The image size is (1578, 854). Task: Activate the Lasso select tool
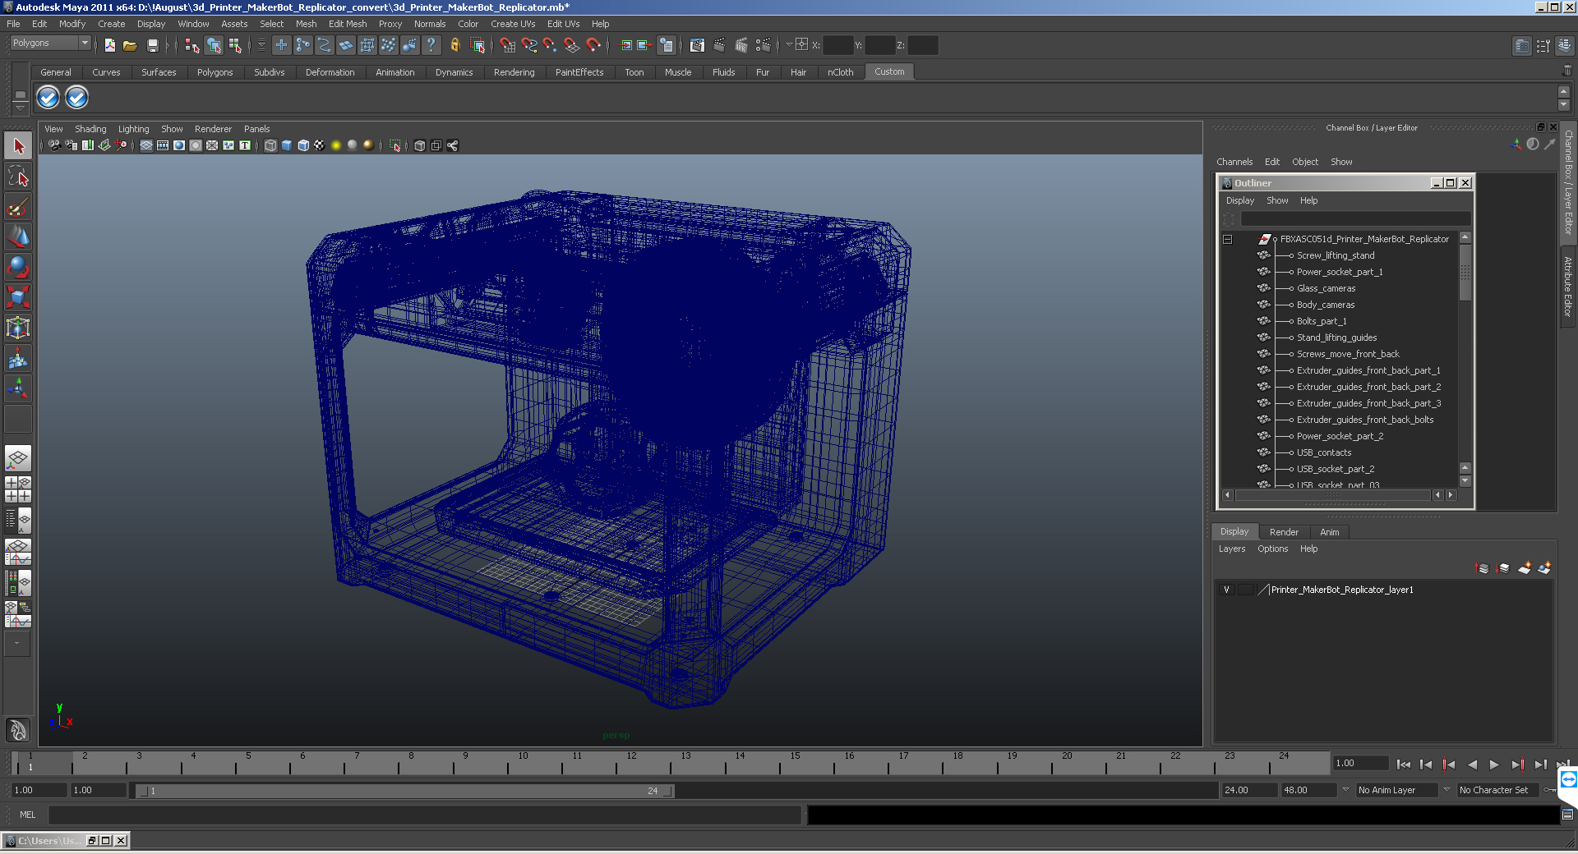(x=18, y=177)
